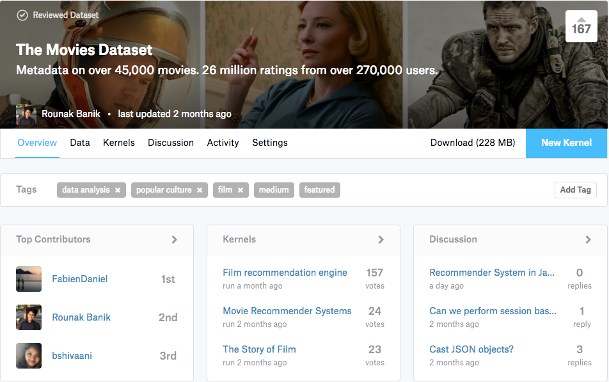The image size is (609, 382).
Task: Click Rounak Banik's avatar in Top Contributors
Action: [x=29, y=317]
